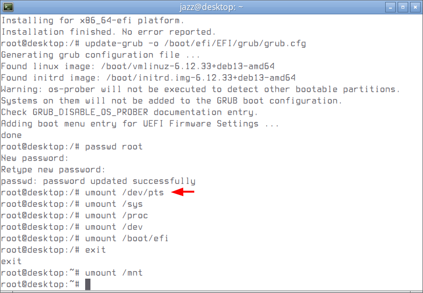This screenshot has width=423, height=293.
Task: Click the 'umount /dev/pts' command line
Action: (82, 193)
